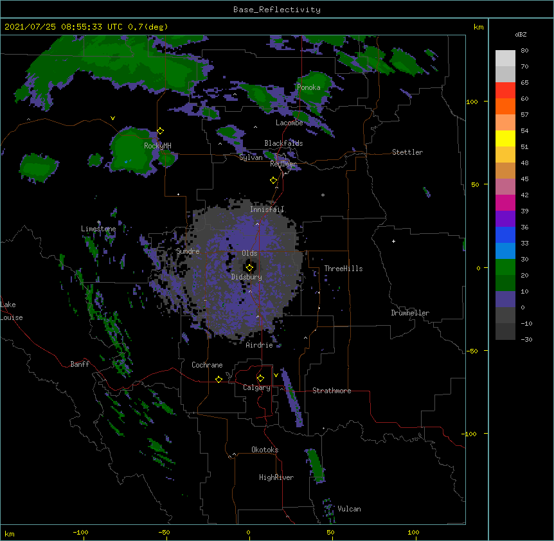Click the Drumheller label

pos(410,313)
